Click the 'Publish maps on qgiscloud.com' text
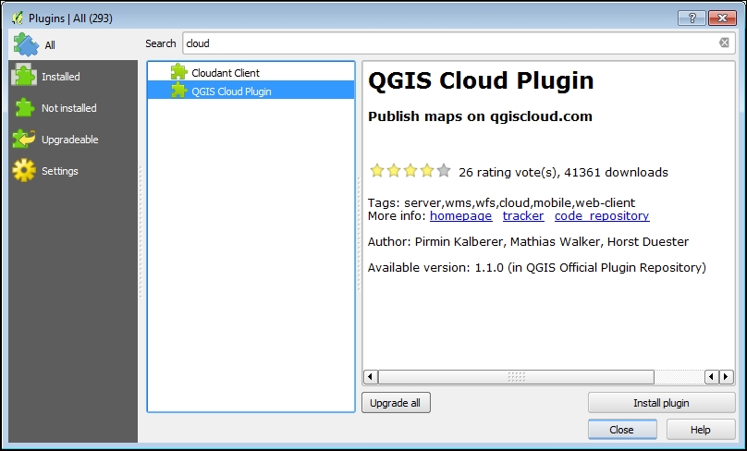The height and width of the screenshot is (451, 747). pyautogui.click(x=480, y=116)
